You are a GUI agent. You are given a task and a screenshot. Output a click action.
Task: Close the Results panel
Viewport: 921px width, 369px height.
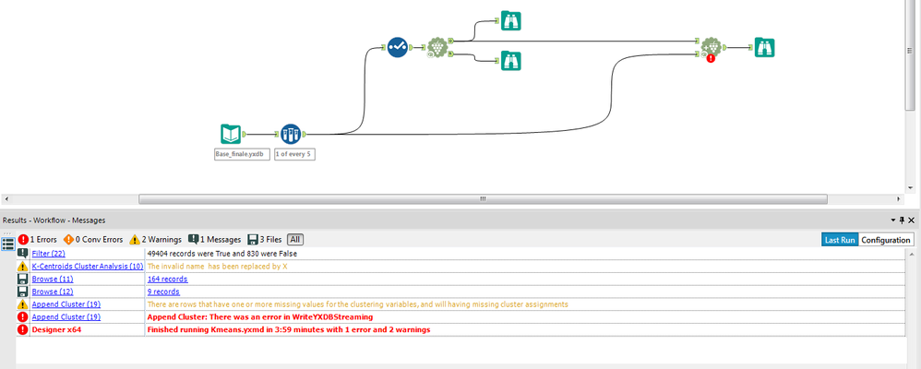click(x=912, y=220)
